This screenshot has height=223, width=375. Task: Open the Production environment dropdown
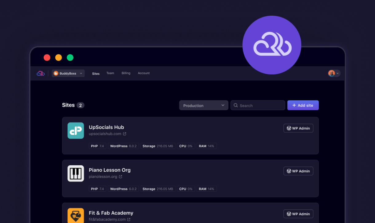(x=203, y=105)
